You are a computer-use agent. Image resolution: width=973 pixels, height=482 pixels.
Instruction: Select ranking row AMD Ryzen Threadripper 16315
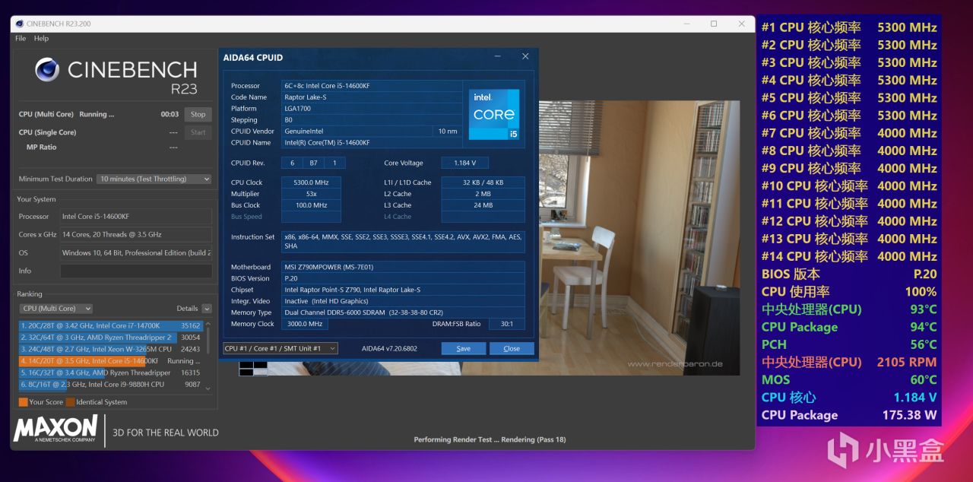click(x=110, y=373)
